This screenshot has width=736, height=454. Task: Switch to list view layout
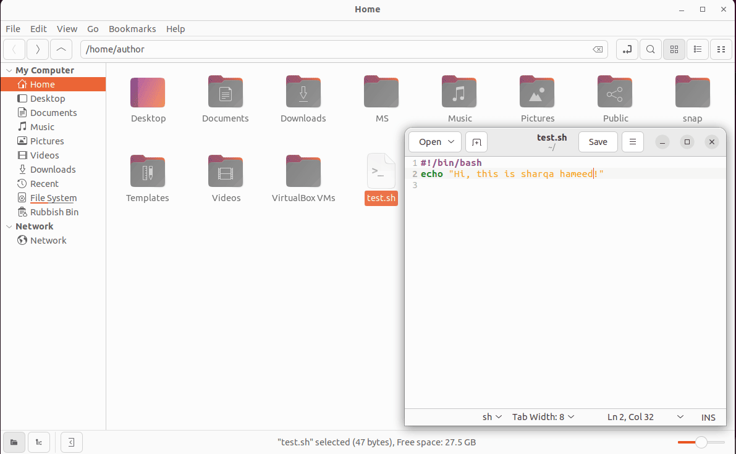tap(697, 49)
